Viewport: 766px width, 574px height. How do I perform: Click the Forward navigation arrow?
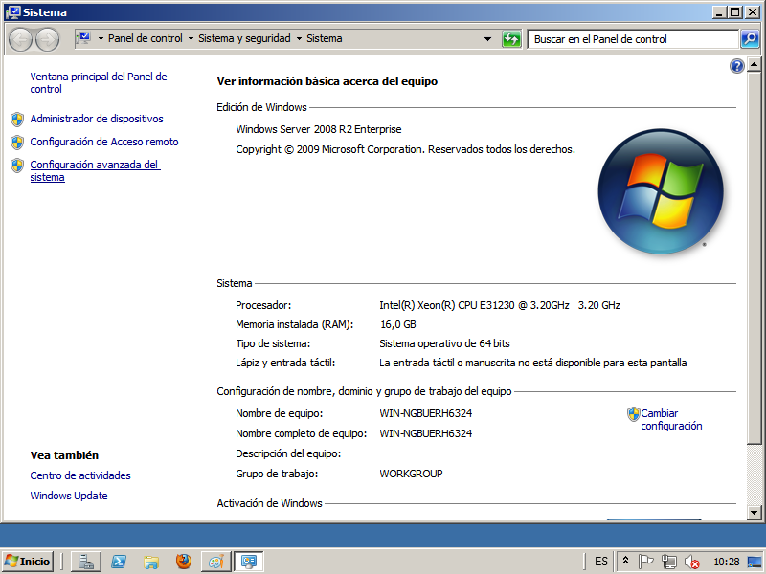[47, 39]
